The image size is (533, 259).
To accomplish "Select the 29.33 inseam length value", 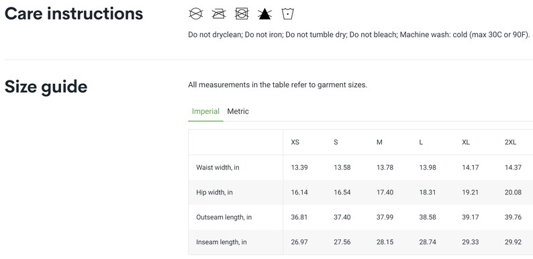I will pyautogui.click(x=470, y=242).
